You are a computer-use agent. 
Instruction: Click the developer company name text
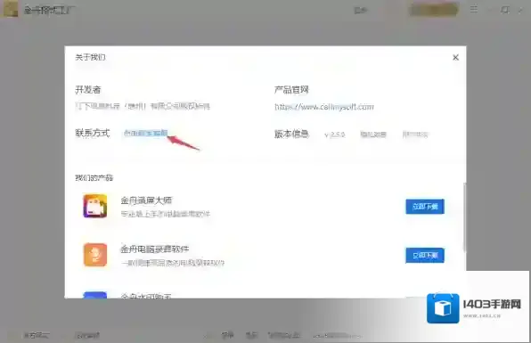[143, 106]
